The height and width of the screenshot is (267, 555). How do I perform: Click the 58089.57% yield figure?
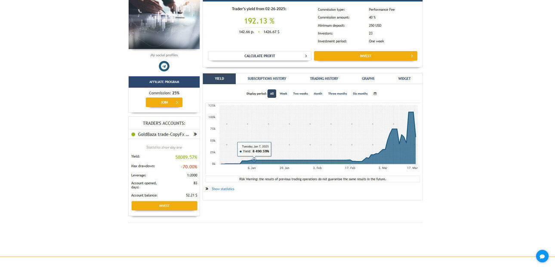[186, 157]
